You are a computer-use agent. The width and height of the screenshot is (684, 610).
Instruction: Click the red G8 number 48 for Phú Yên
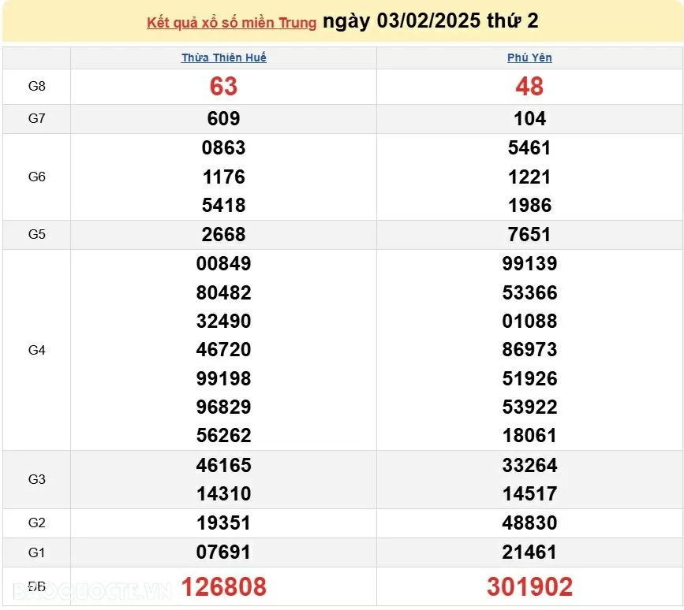(x=530, y=87)
